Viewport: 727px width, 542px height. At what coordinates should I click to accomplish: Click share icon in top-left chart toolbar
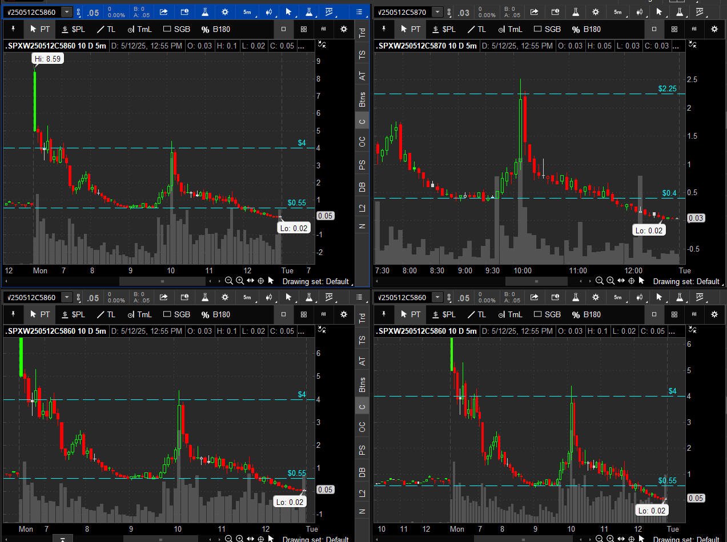tap(164, 11)
